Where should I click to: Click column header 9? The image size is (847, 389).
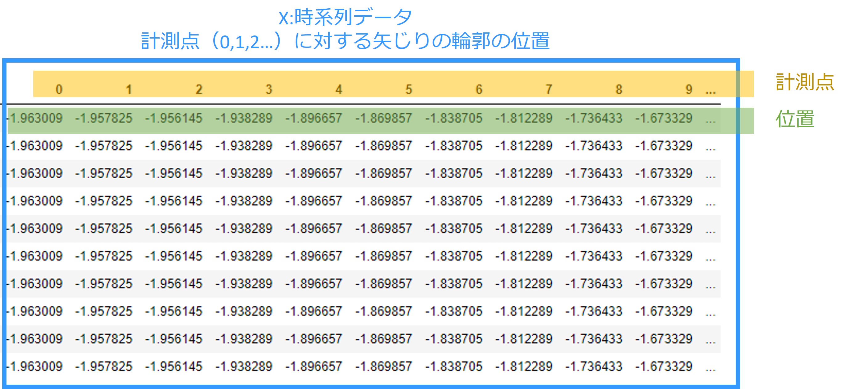(689, 89)
